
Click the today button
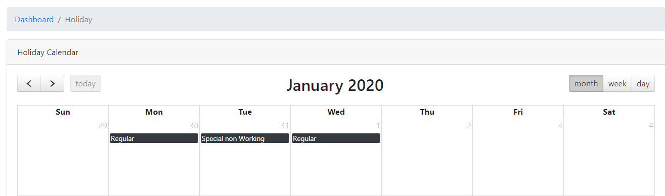(85, 83)
